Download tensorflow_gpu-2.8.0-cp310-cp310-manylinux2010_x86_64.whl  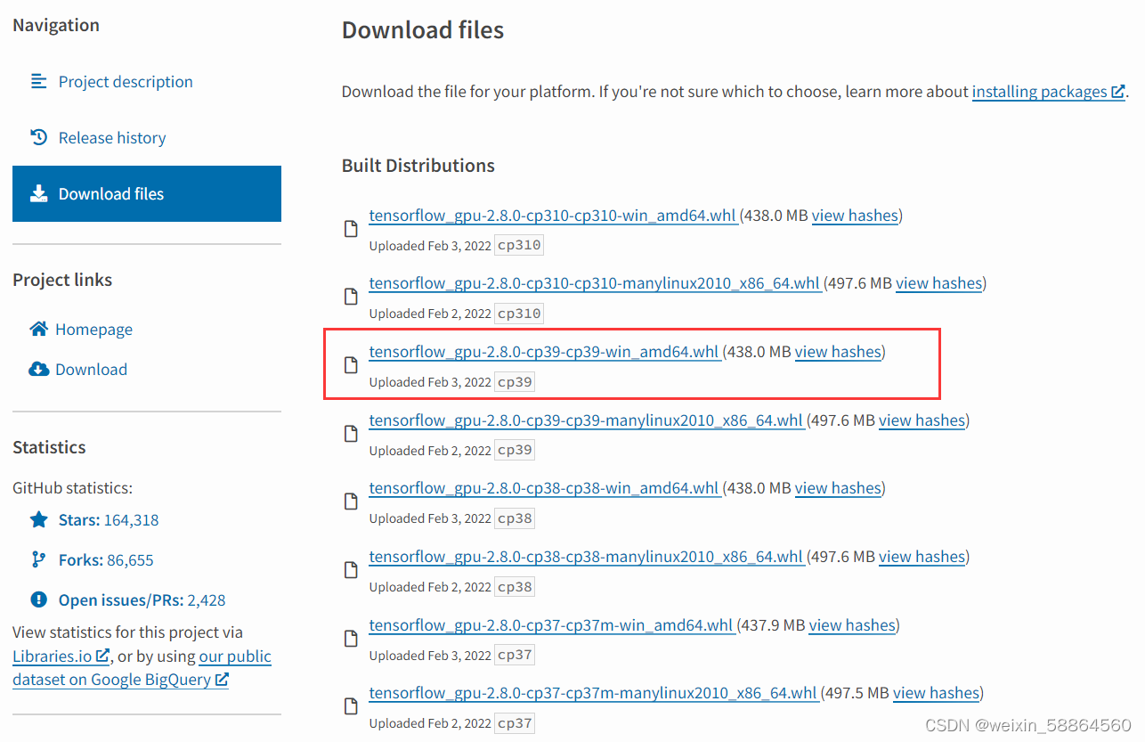tap(594, 283)
